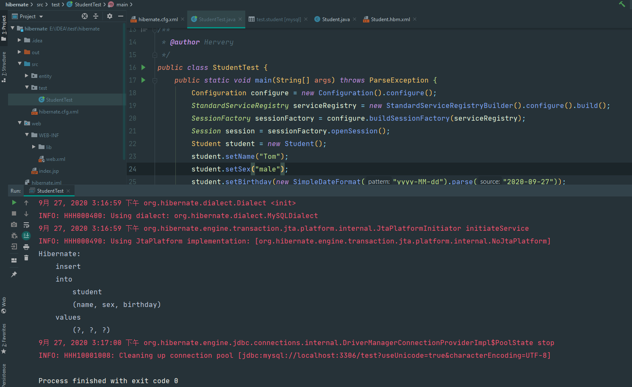Viewport: 632px width, 387px height.
Task: Collapse the src folder
Action: [x=19, y=64]
